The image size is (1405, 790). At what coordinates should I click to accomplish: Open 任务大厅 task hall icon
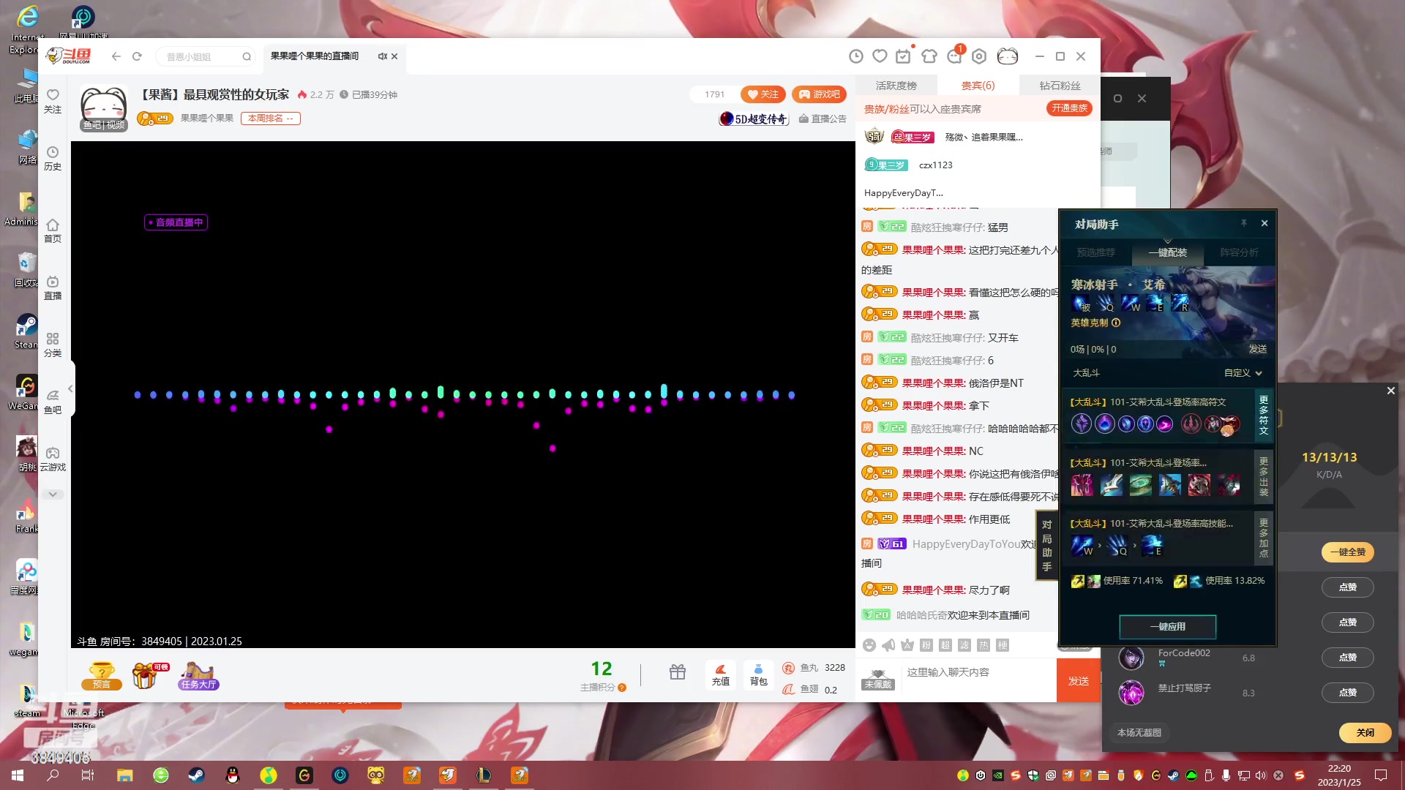198,675
